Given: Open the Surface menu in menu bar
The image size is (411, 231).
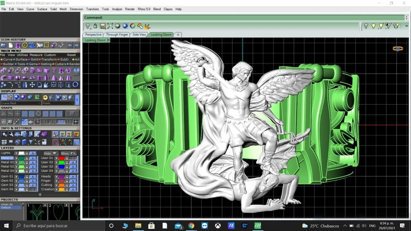Looking at the screenshot, I should (x=42, y=9).
